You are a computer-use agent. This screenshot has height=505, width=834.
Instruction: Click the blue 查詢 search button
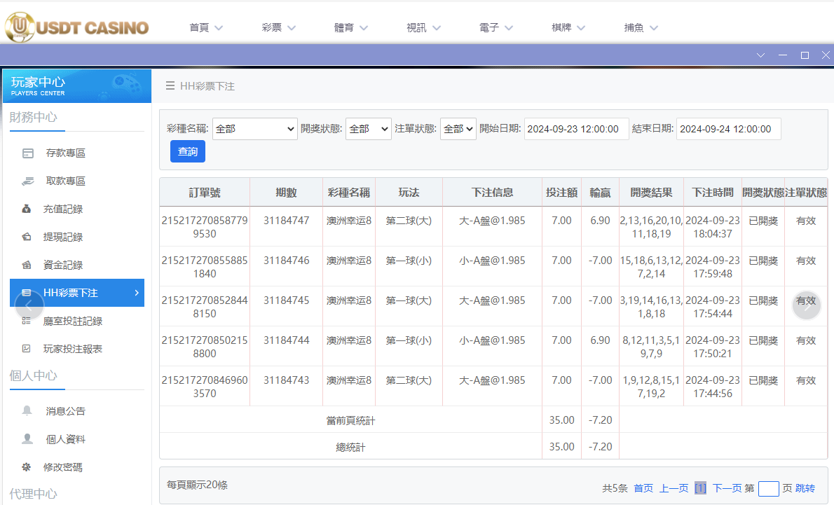187,151
